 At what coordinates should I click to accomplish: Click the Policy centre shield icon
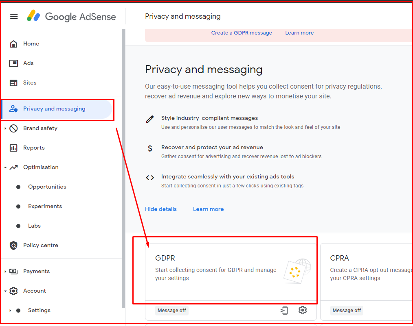(x=13, y=245)
